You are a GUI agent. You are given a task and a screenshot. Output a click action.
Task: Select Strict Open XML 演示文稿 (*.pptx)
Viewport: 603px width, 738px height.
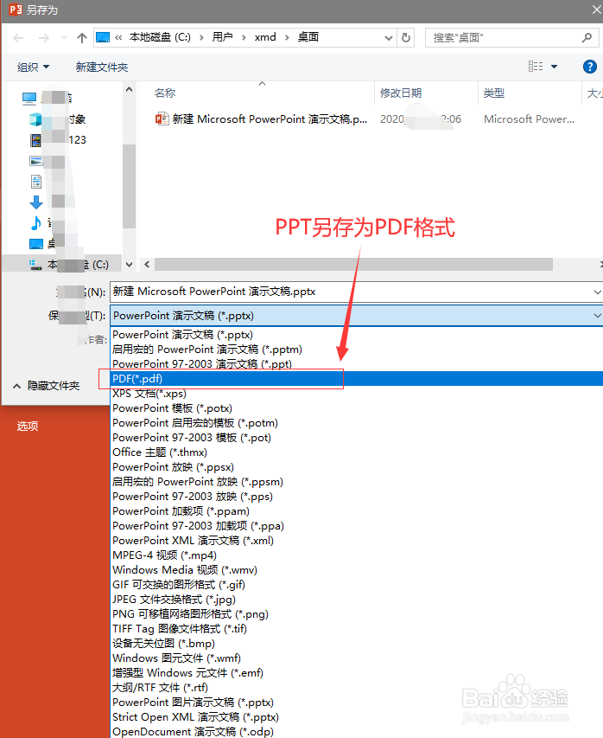coord(357,717)
